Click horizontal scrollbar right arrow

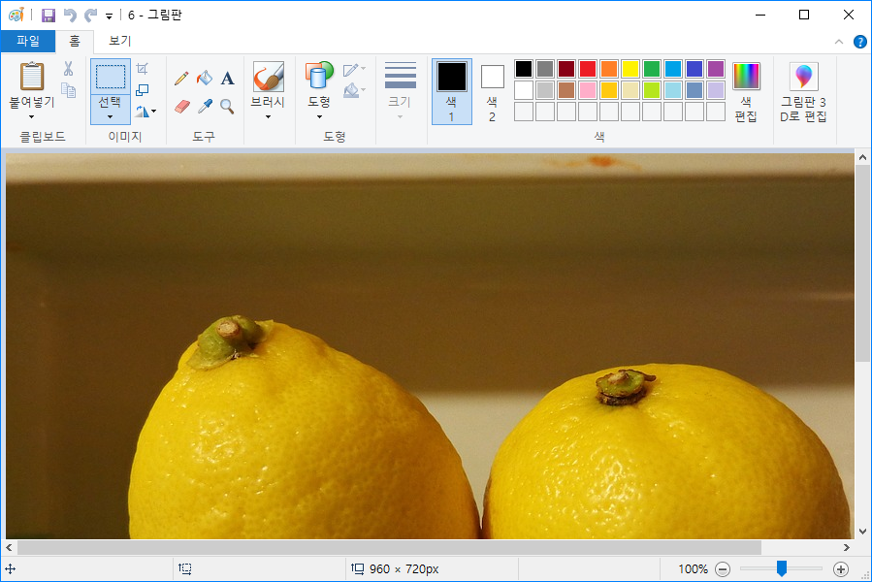[847, 547]
